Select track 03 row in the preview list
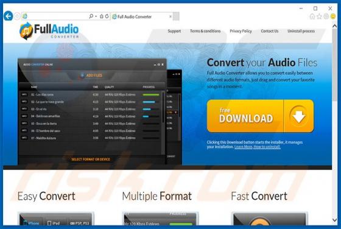 91,109
